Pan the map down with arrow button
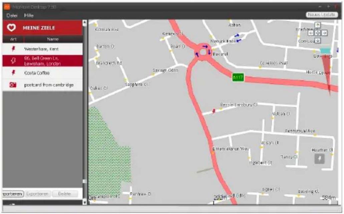This screenshot has width=344, height=214. pyautogui.click(x=317, y=41)
